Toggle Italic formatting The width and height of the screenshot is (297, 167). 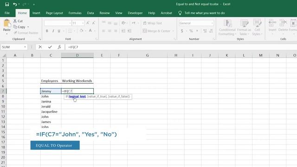53,31
